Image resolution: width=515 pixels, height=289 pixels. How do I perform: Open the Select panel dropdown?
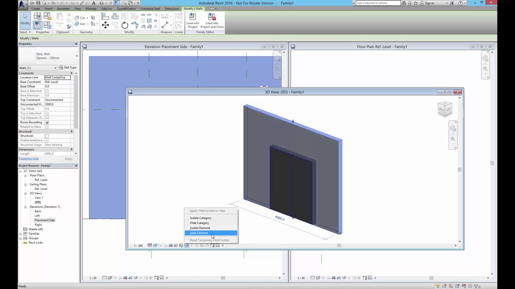click(x=25, y=32)
